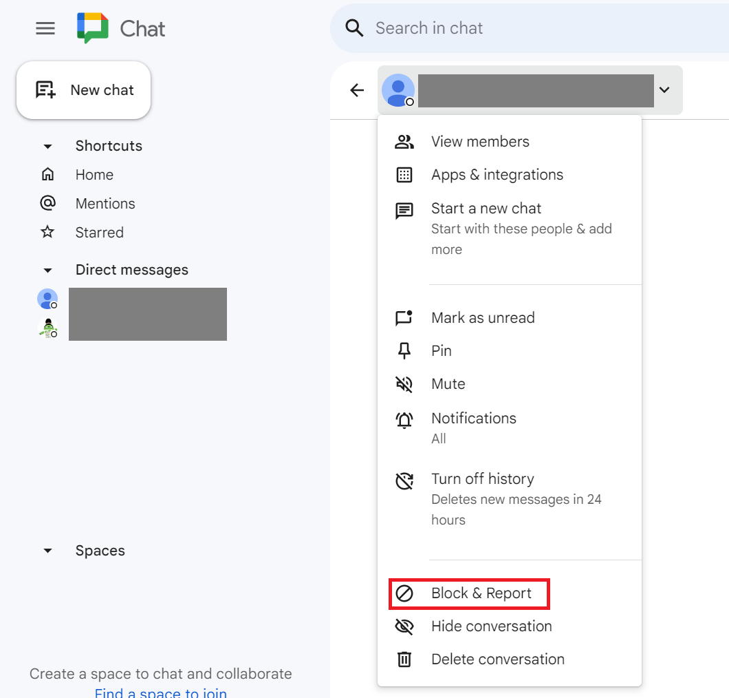Click the Starred star icon
Image resolution: width=729 pixels, height=698 pixels.
click(x=47, y=232)
